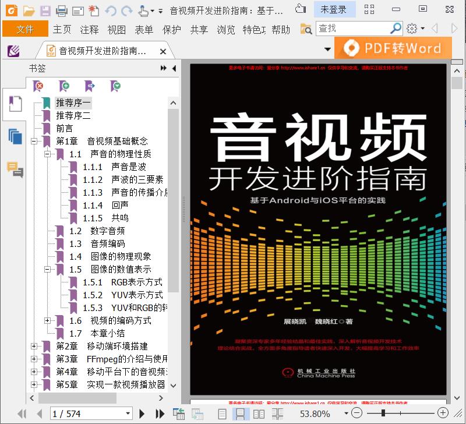Add a new bookmark with the plus icon
Image resolution: width=466 pixels, height=424 pixels.
[x=64, y=86]
